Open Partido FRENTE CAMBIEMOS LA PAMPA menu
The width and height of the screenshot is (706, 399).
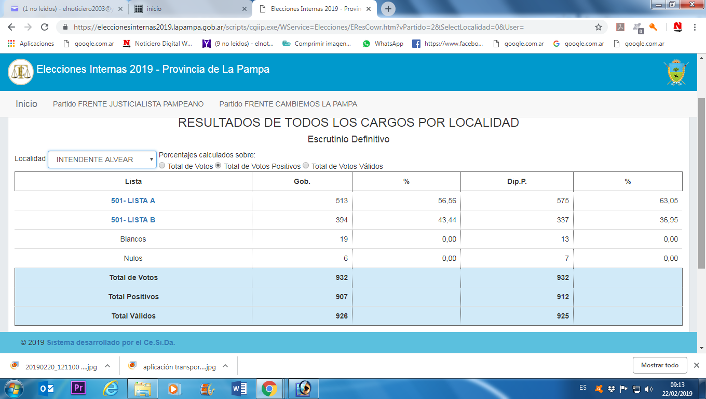pyautogui.click(x=288, y=104)
